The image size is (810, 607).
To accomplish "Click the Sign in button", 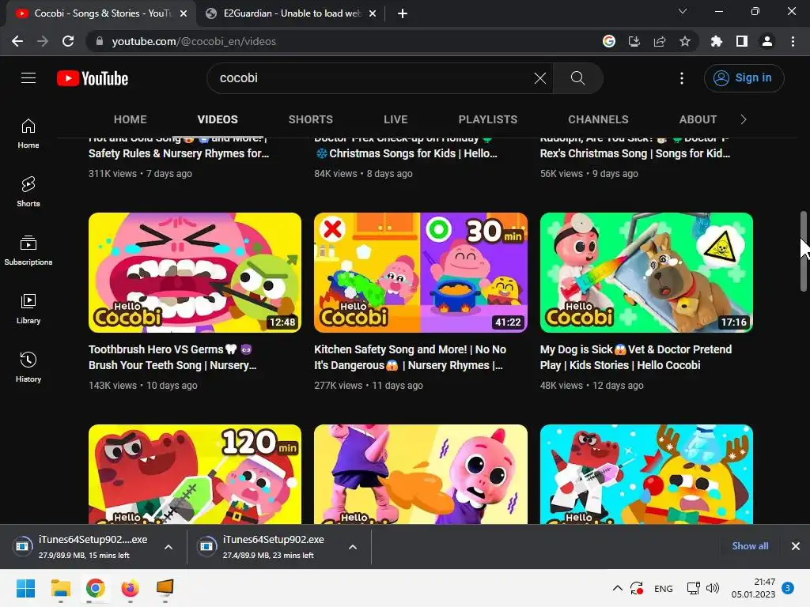I will click(744, 78).
